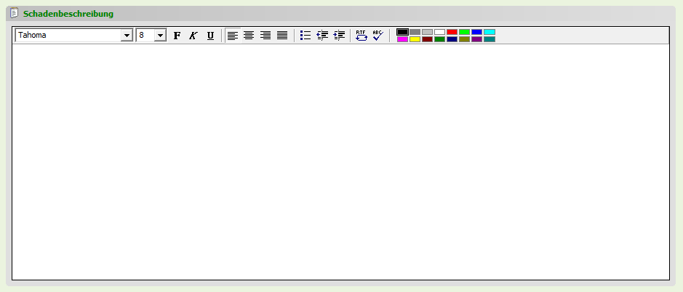Select the yellow color swatch
The width and height of the screenshot is (683, 292).
tap(415, 39)
